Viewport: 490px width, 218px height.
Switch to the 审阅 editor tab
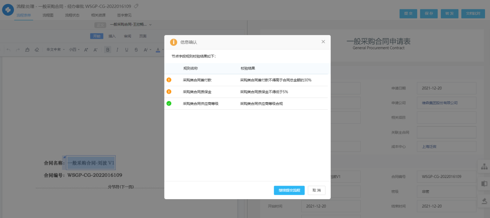tap(128, 36)
